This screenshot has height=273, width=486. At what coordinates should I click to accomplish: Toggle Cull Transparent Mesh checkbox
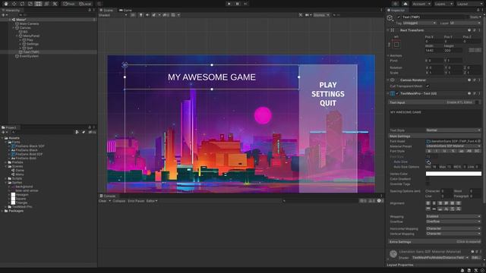click(428, 86)
